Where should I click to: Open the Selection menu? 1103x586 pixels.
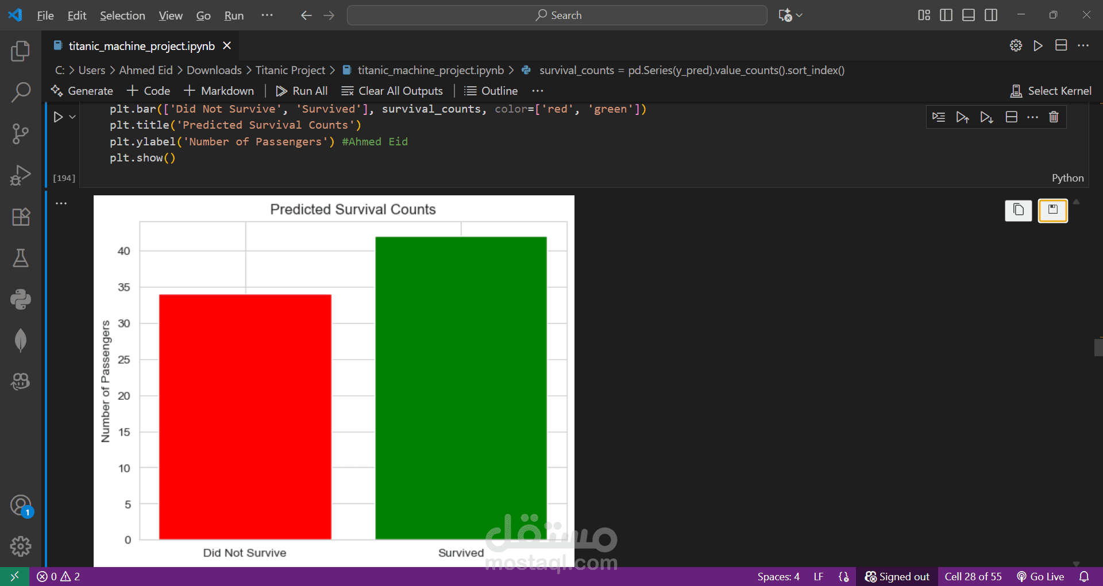point(122,16)
